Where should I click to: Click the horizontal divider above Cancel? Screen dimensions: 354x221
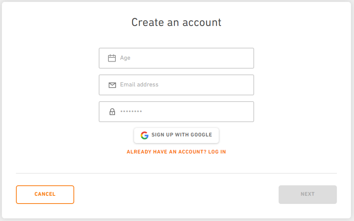coord(176,173)
